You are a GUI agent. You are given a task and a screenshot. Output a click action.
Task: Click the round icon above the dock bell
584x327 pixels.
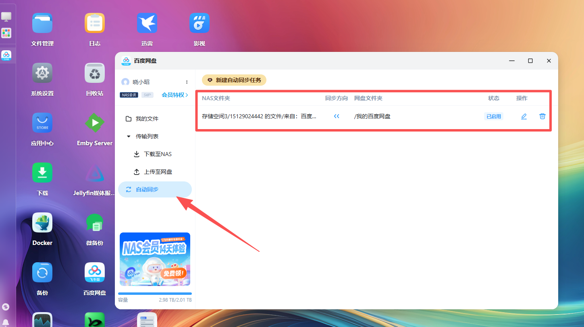click(x=6, y=306)
